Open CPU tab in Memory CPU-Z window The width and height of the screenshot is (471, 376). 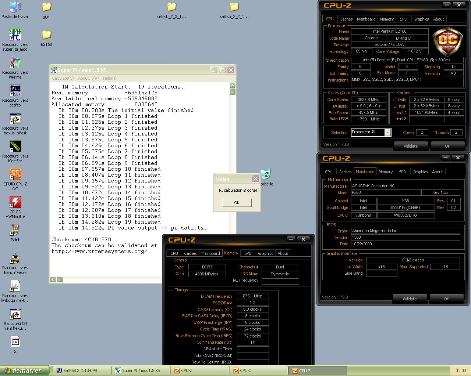tap(174, 253)
